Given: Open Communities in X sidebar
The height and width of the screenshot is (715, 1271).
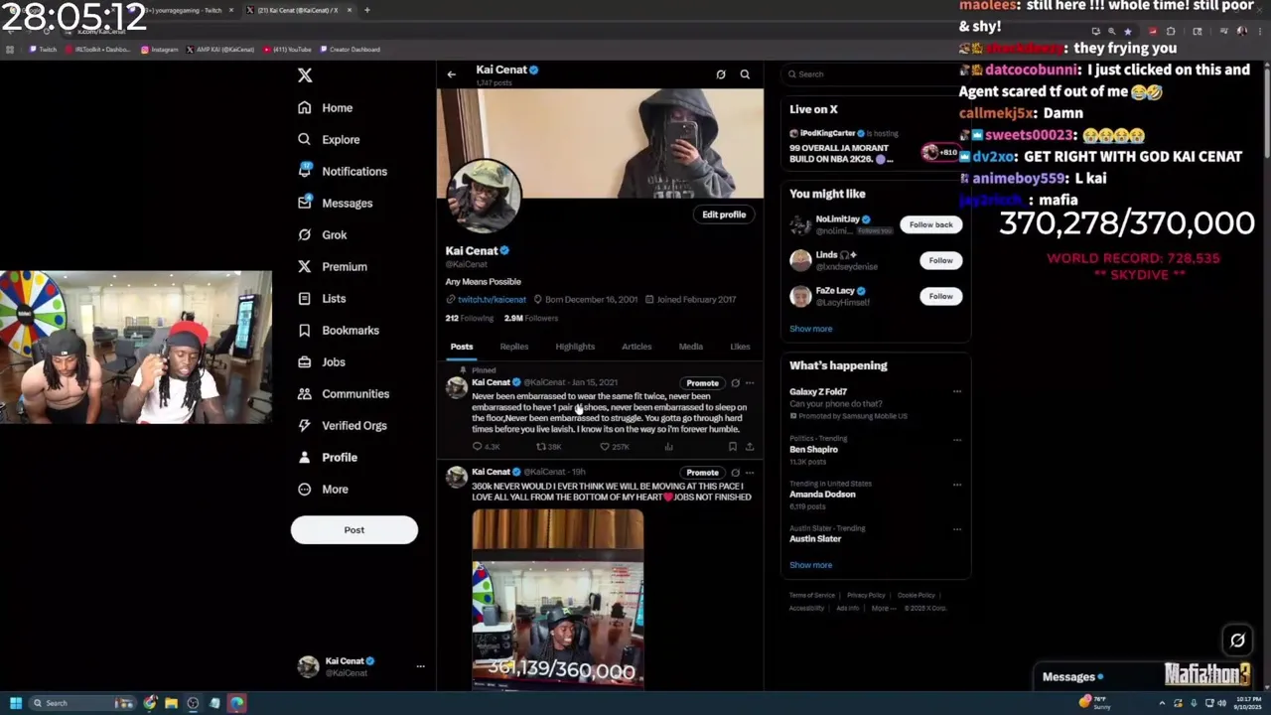Looking at the screenshot, I should (x=344, y=393).
